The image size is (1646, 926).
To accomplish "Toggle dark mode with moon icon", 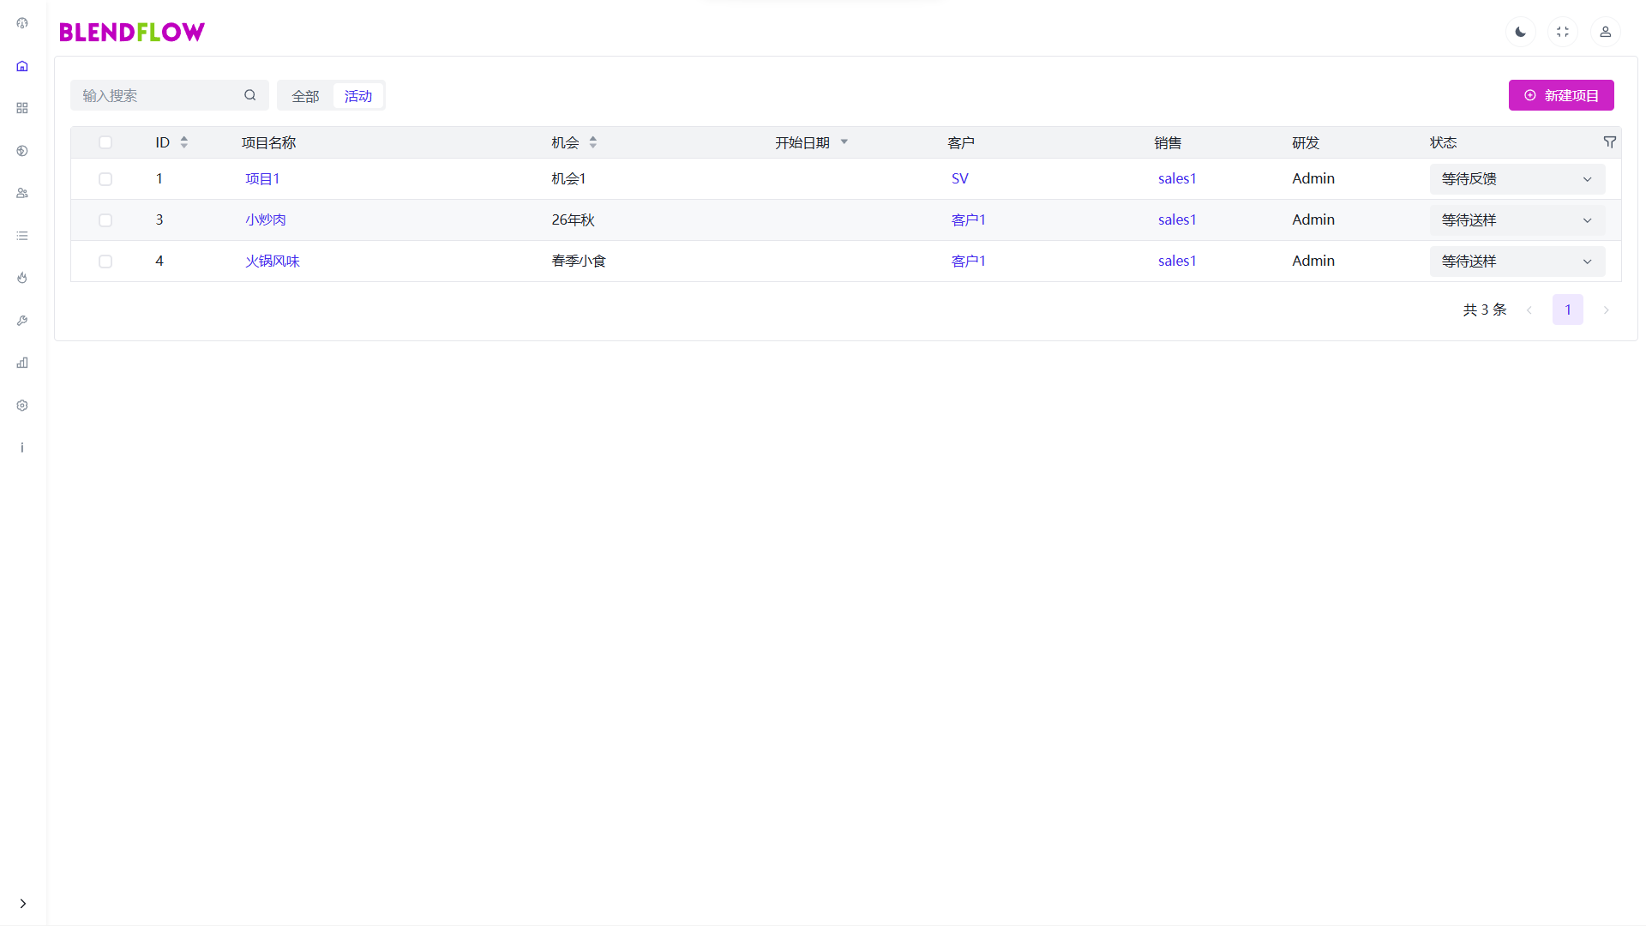I will (1520, 32).
